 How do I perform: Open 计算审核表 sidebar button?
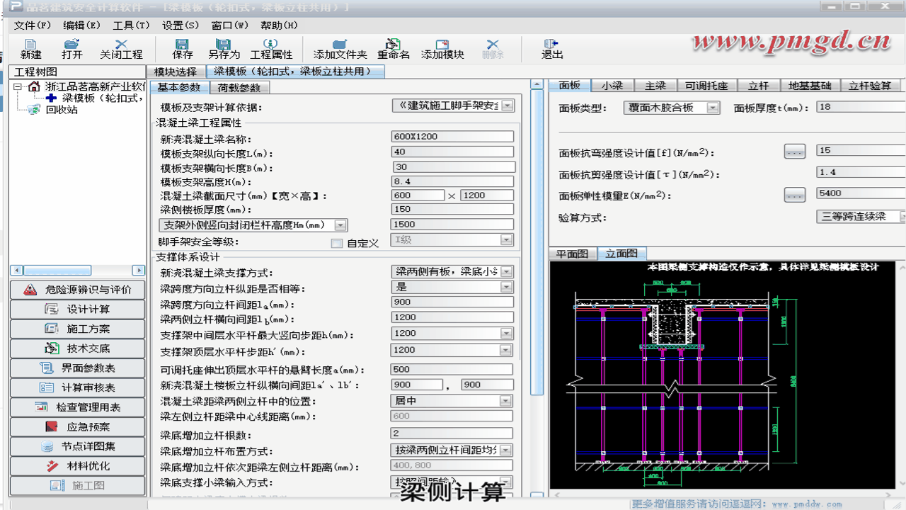78,387
